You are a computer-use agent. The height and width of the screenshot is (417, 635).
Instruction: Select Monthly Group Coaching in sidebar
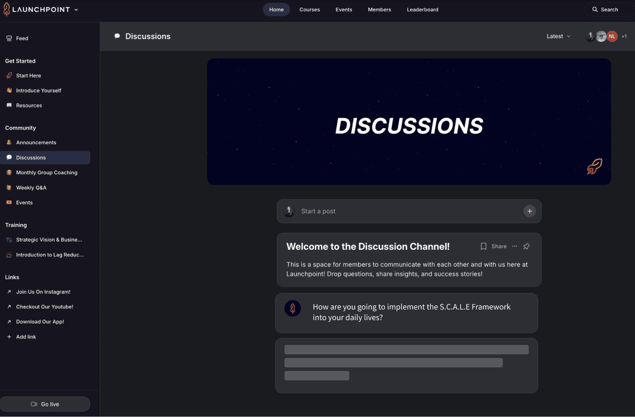(47, 172)
